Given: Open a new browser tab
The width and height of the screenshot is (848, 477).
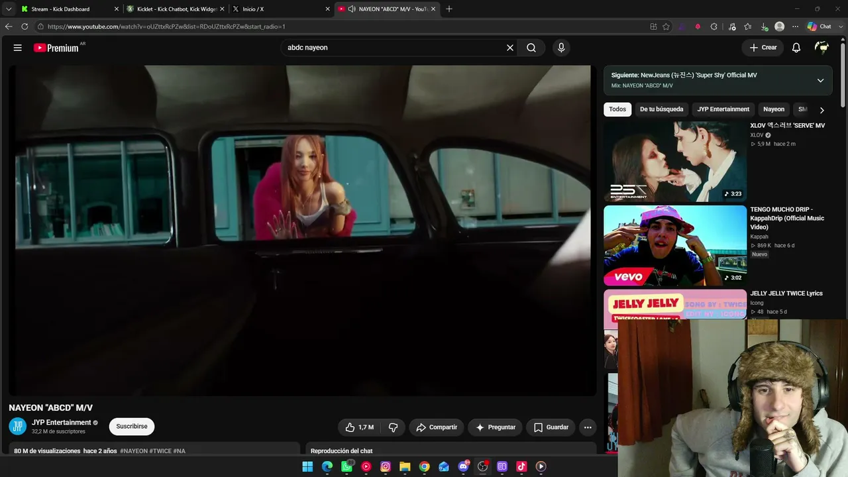Looking at the screenshot, I should point(449,9).
